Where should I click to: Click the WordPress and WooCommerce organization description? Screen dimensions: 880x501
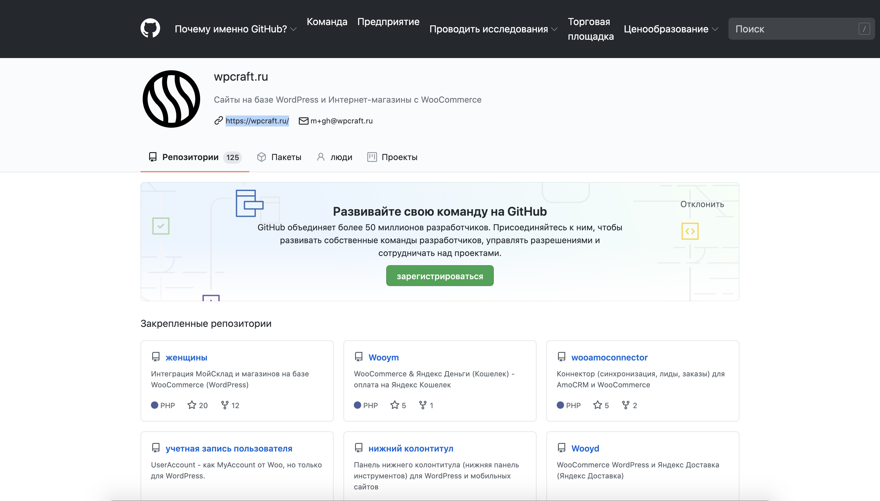348,100
